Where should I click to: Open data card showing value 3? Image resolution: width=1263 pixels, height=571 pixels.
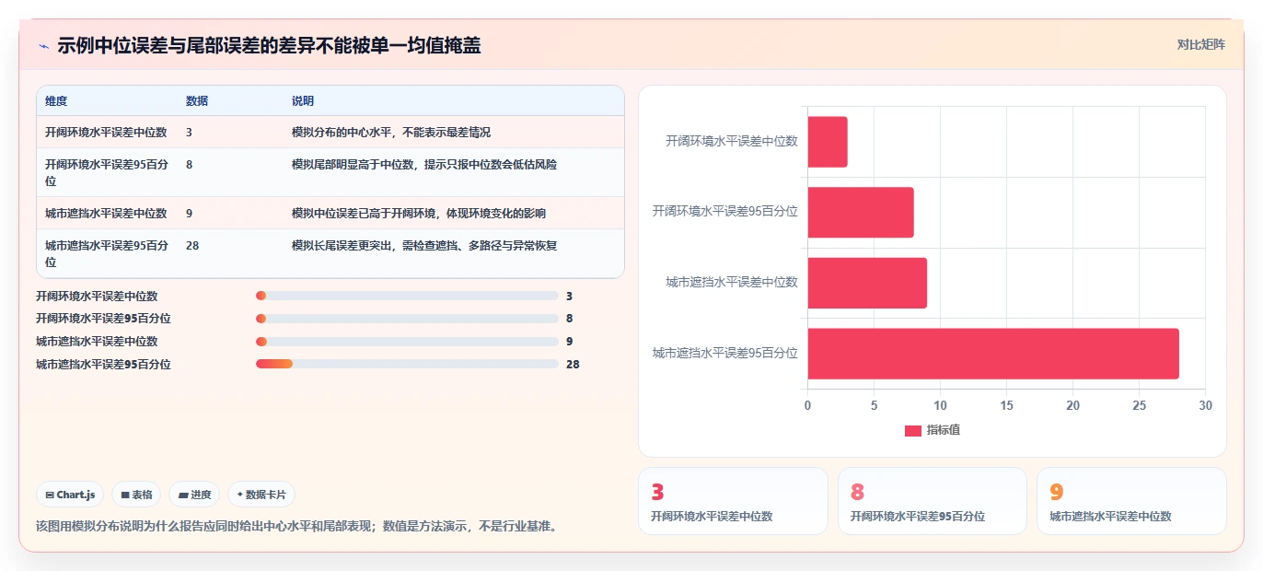(x=733, y=501)
